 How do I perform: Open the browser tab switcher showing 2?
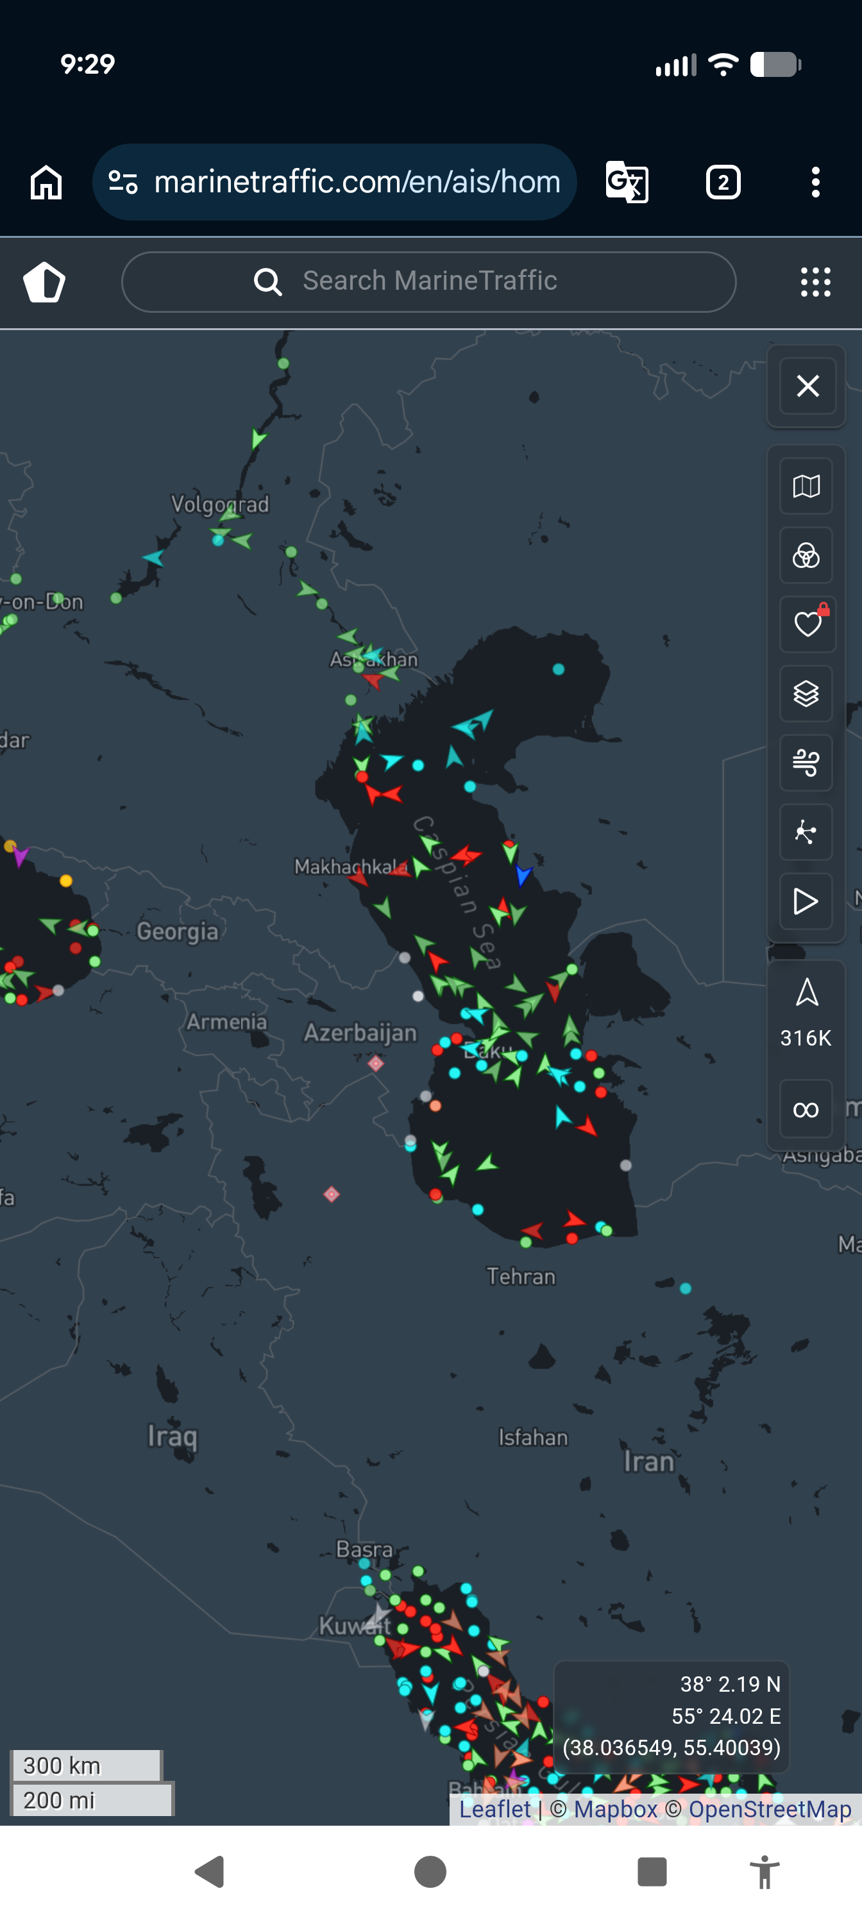(723, 183)
